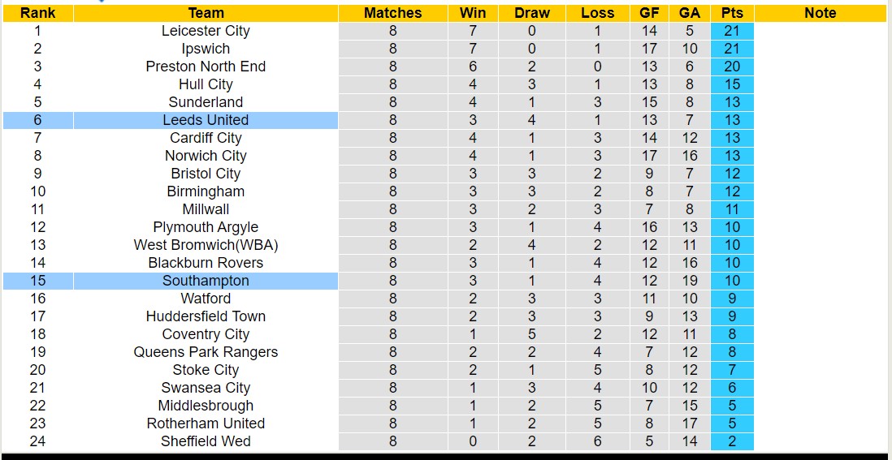Select the Matches column header
892x460 pixels.
pyautogui.click(x=393, y=13)
